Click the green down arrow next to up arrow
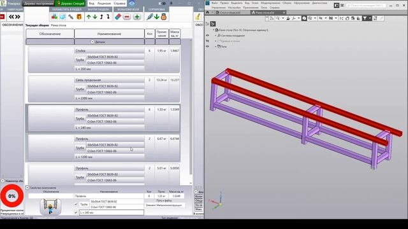This screenshot has width=408, height=229. click(95, 17)
